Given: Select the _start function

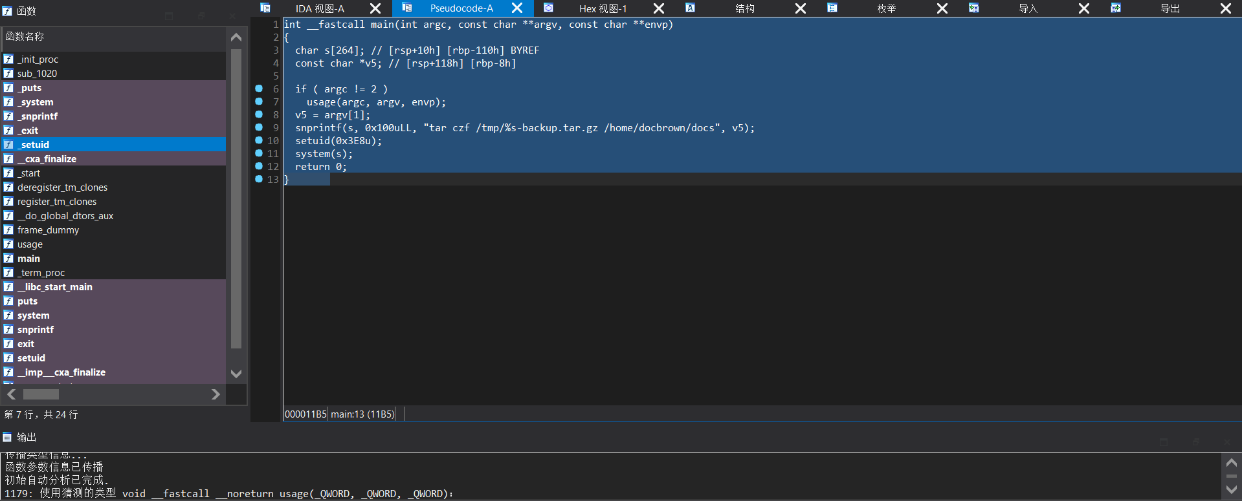Looking at the screenshot, I should (x=113, y=173).
